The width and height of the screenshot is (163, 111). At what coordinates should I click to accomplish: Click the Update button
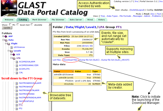coord(7,28)
